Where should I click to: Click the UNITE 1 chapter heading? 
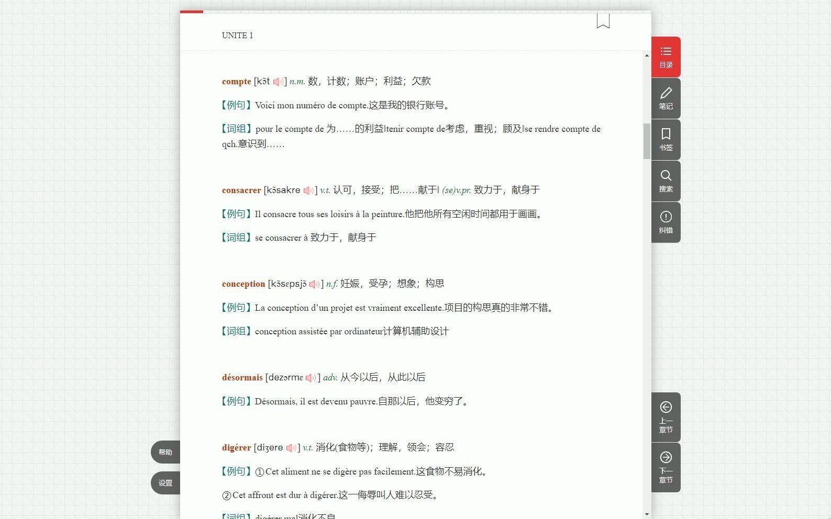[x=237, y=36]
